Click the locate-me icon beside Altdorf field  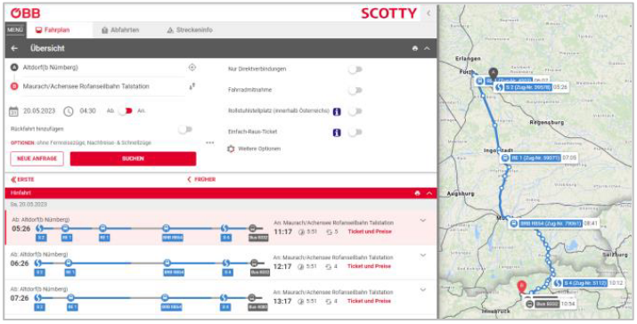tap(192, 68)
